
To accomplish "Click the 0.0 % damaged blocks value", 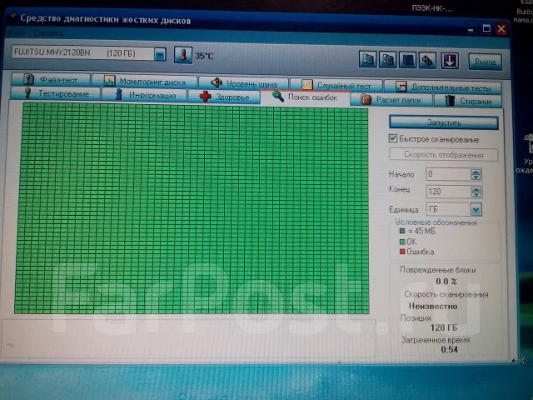I will pyautogui.click(x=446, y=282).
